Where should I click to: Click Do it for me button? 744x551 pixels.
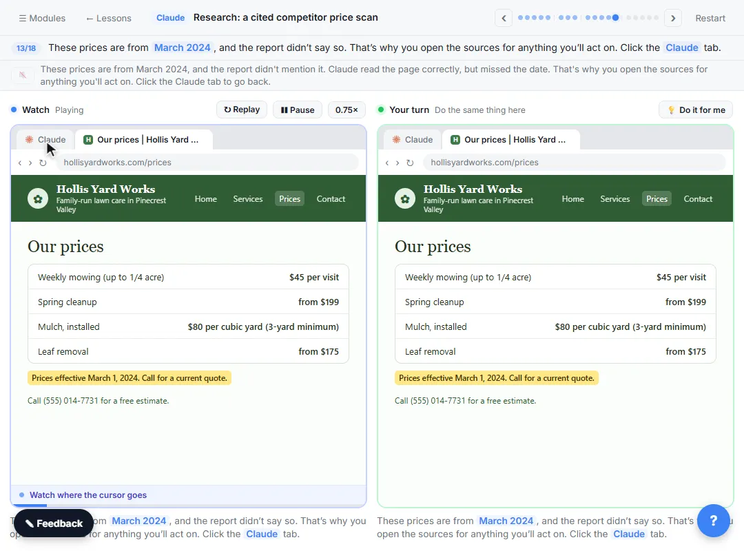pyautogui.click(x=696, y=110)
